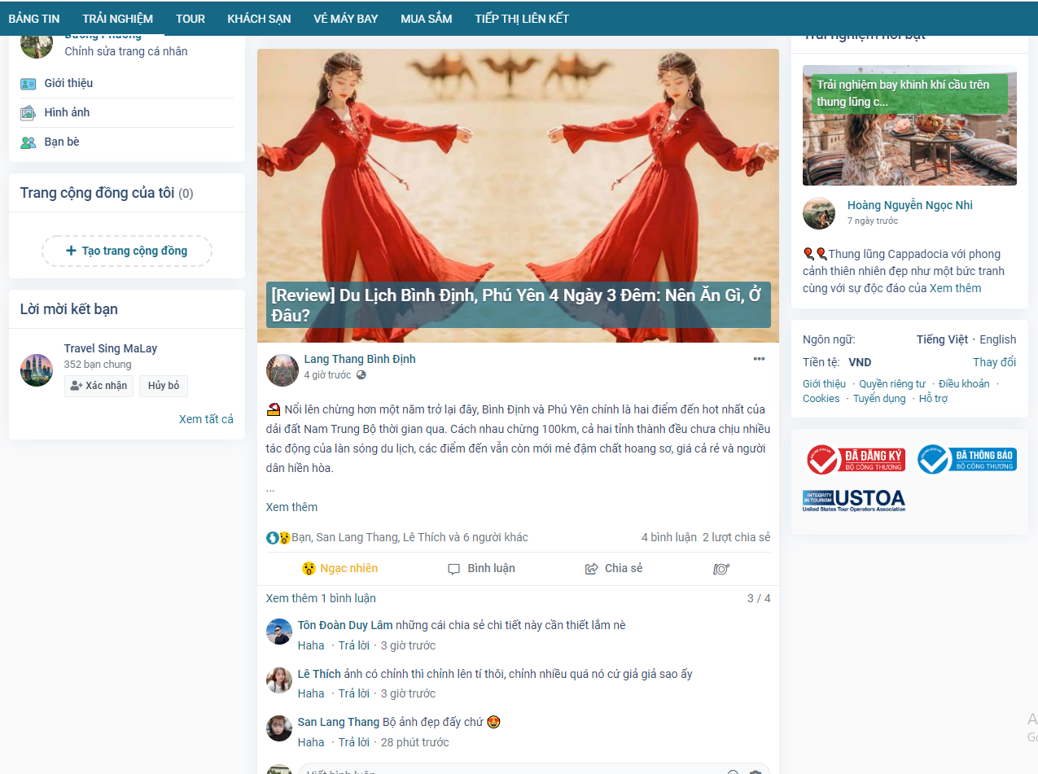Go to the Vé Máy Bay tab
This screenshot has width=1038, height=774.
click(345, 19)
